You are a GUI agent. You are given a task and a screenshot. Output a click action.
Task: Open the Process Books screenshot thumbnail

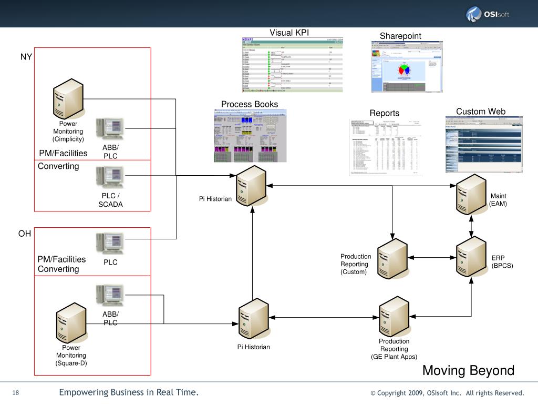click(250, 136)
